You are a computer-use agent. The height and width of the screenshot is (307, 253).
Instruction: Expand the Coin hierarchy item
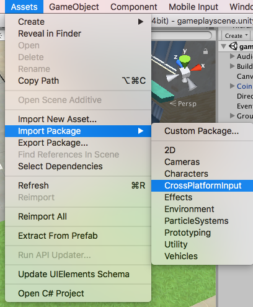point(233,86)
